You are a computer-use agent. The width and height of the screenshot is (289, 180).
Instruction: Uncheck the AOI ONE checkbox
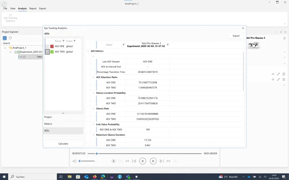47,46
